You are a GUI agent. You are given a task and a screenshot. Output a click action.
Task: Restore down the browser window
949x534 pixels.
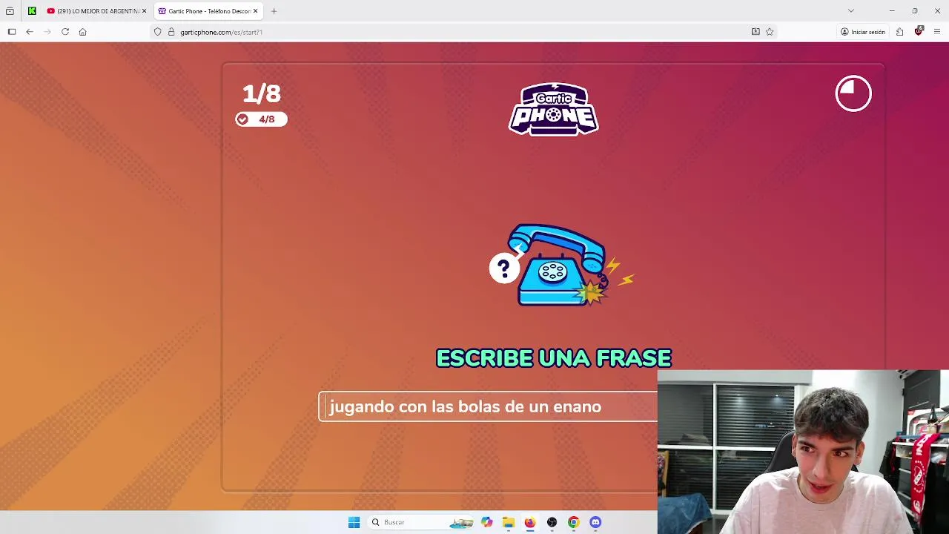click(x=915, y=11)
